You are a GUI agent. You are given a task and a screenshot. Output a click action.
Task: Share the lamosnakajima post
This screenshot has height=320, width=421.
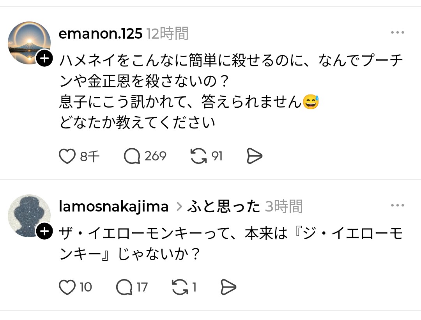(x=228, y=288)
